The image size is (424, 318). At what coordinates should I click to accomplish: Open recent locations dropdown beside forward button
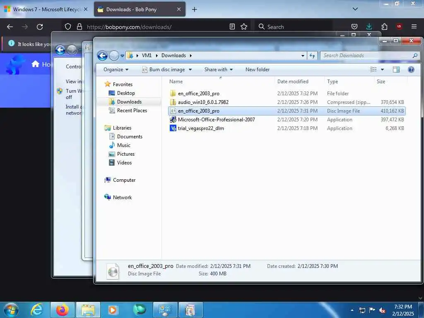tap(122, 56)
